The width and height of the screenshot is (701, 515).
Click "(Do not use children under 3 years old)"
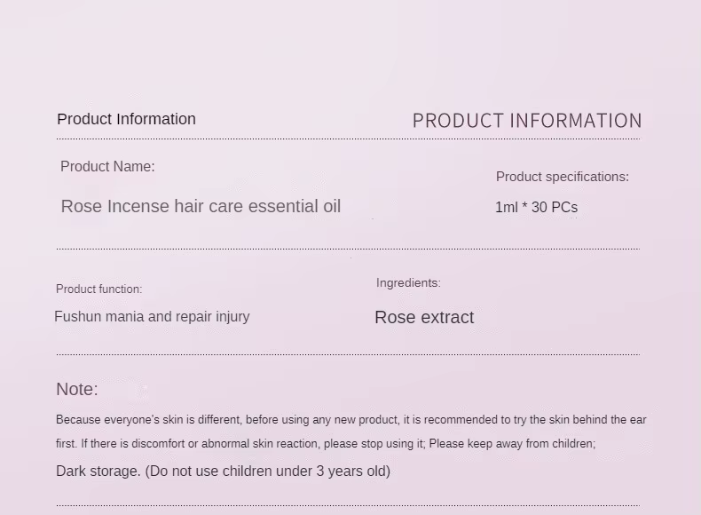tap(268, 471)
